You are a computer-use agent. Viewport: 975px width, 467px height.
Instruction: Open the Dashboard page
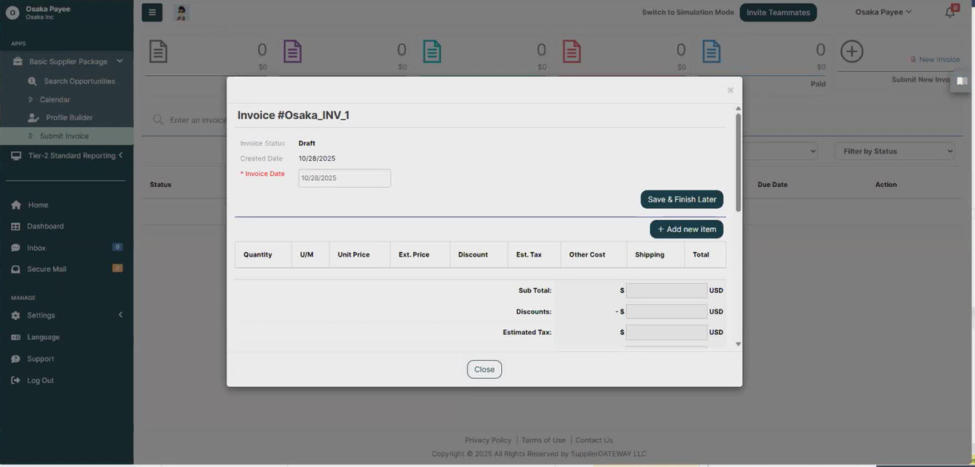(45, 226)
